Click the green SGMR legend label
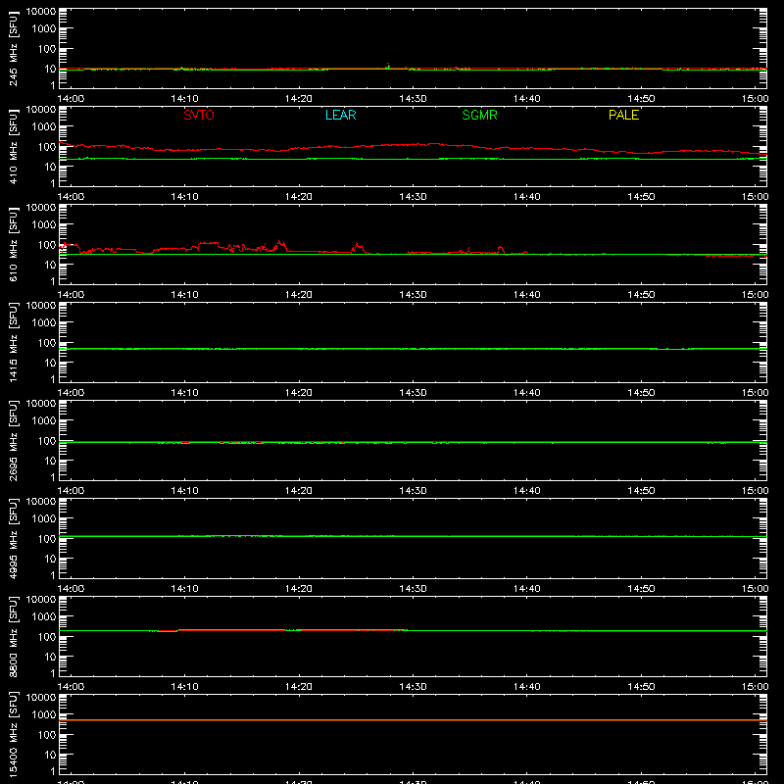 [x=479, y=115]
